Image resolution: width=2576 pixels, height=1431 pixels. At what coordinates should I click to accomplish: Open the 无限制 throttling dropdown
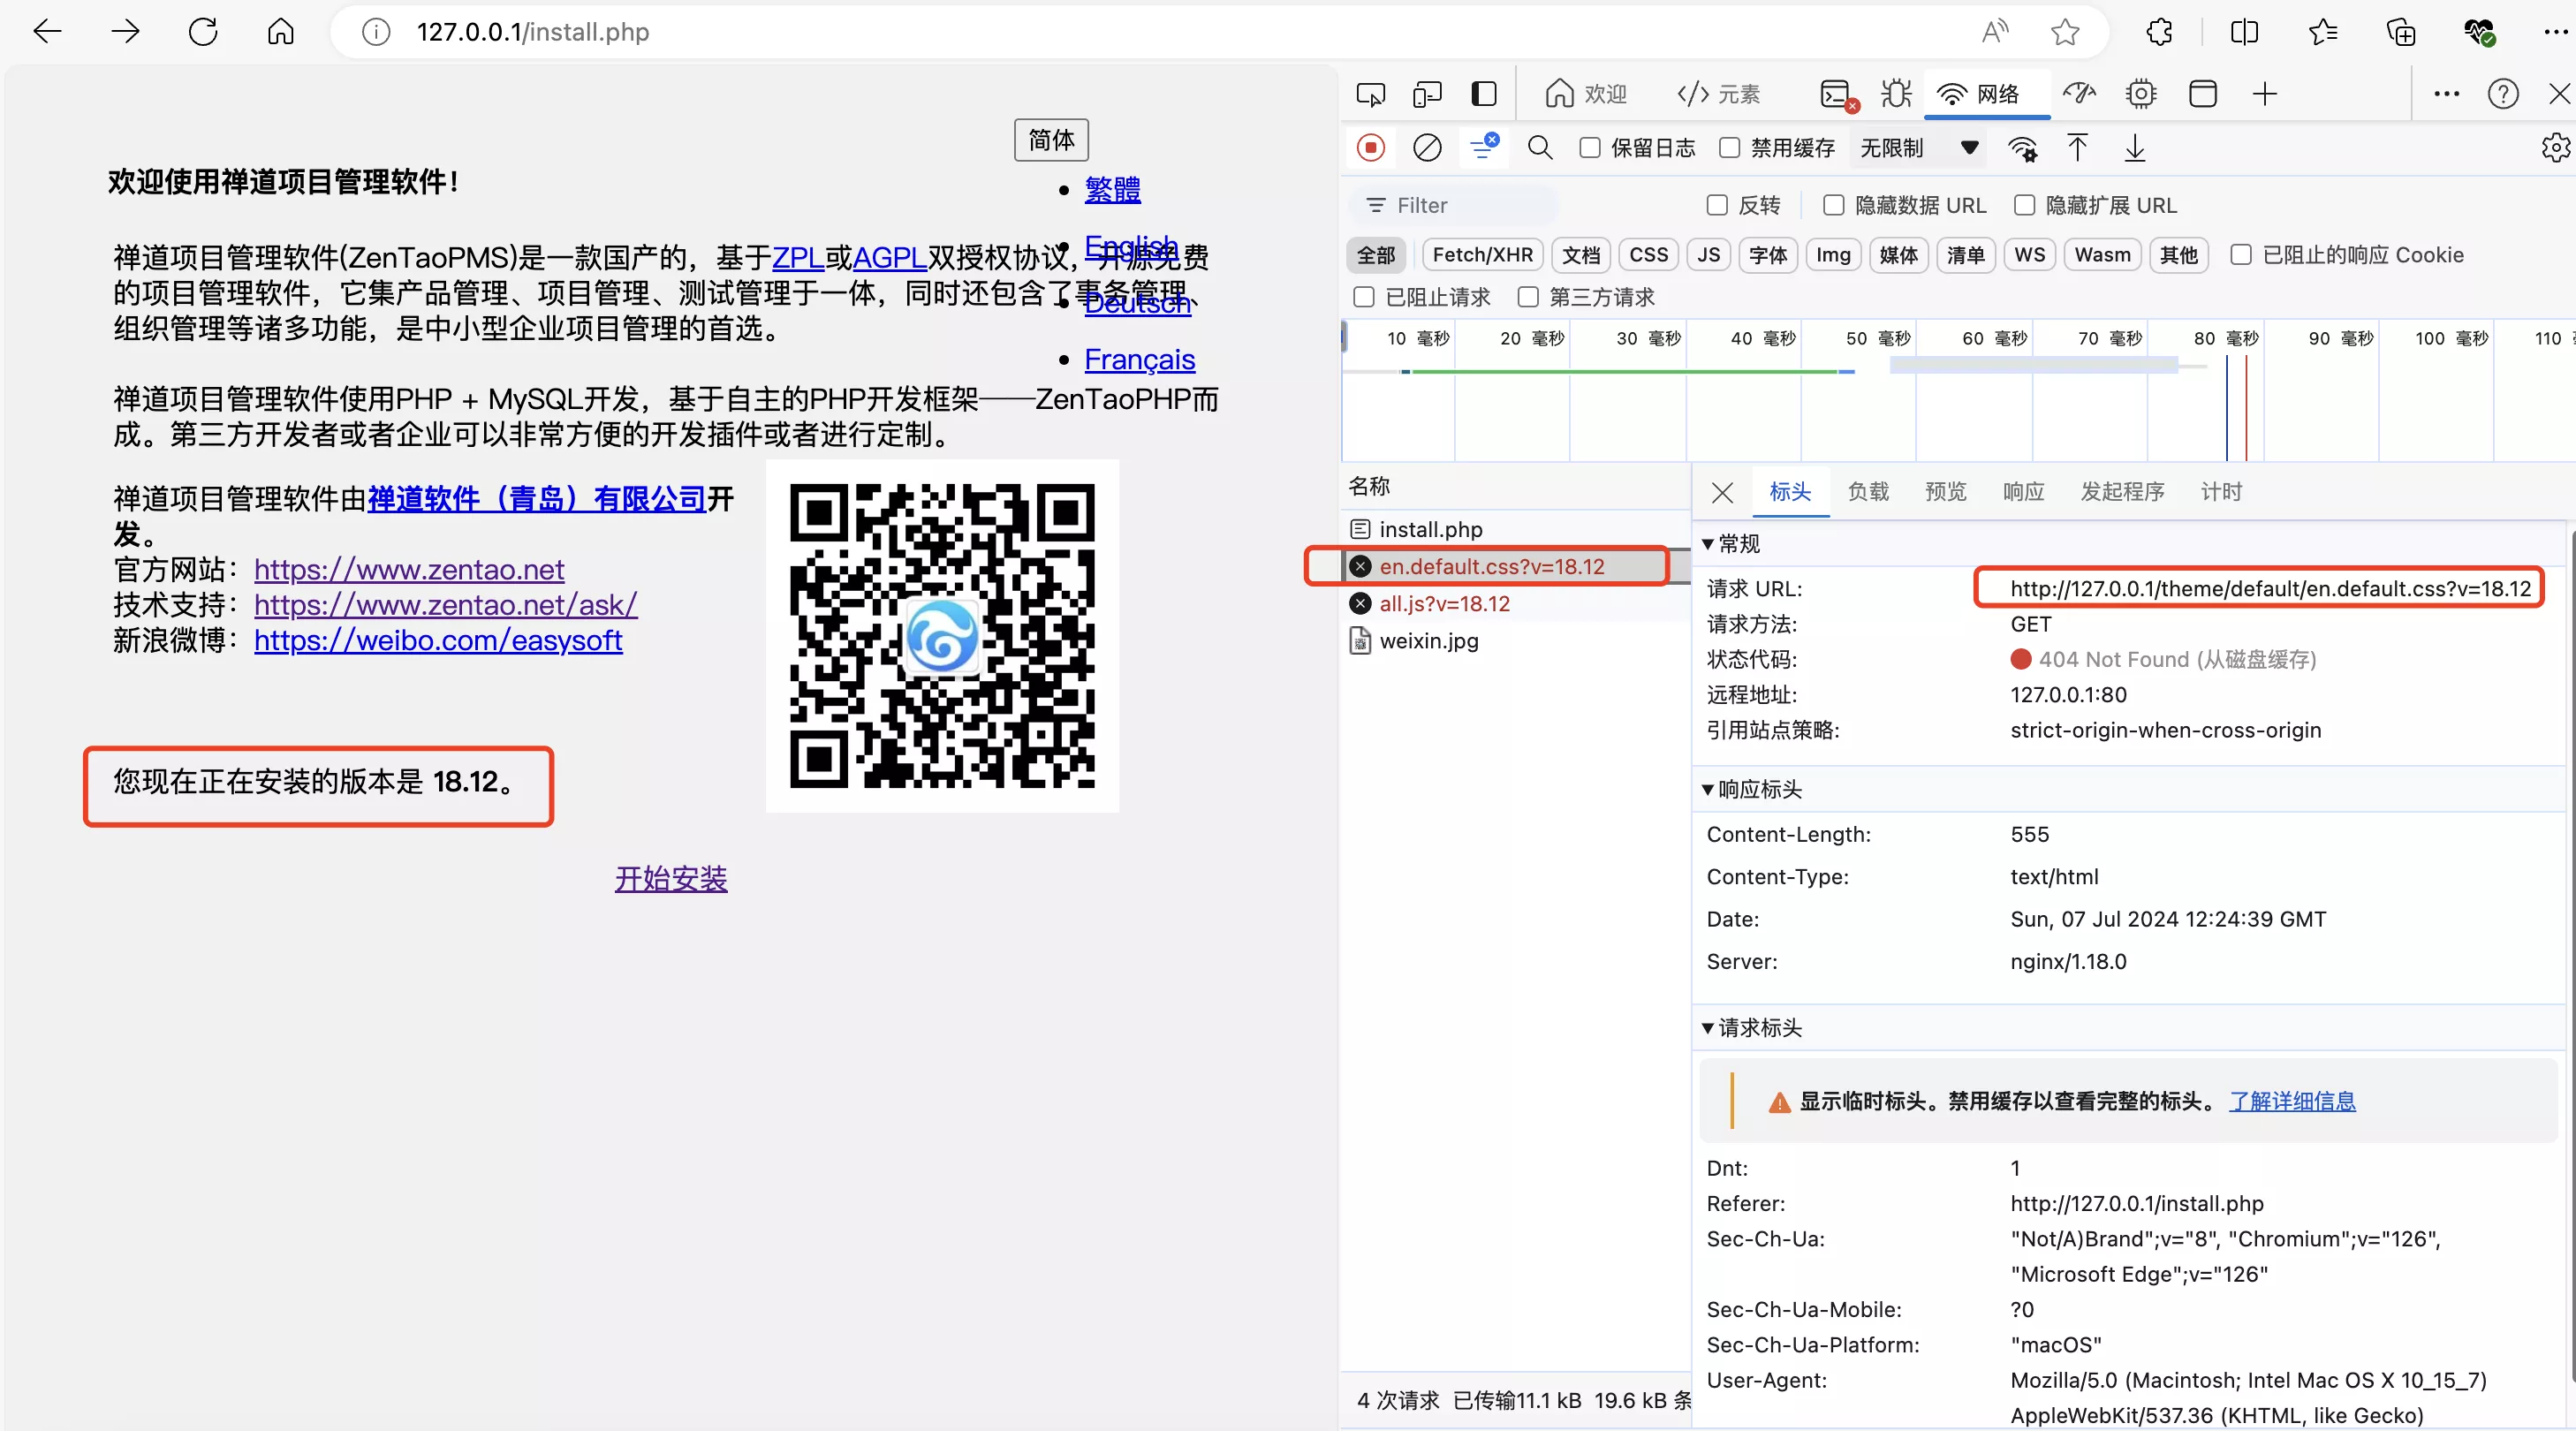click(1918, 148)
